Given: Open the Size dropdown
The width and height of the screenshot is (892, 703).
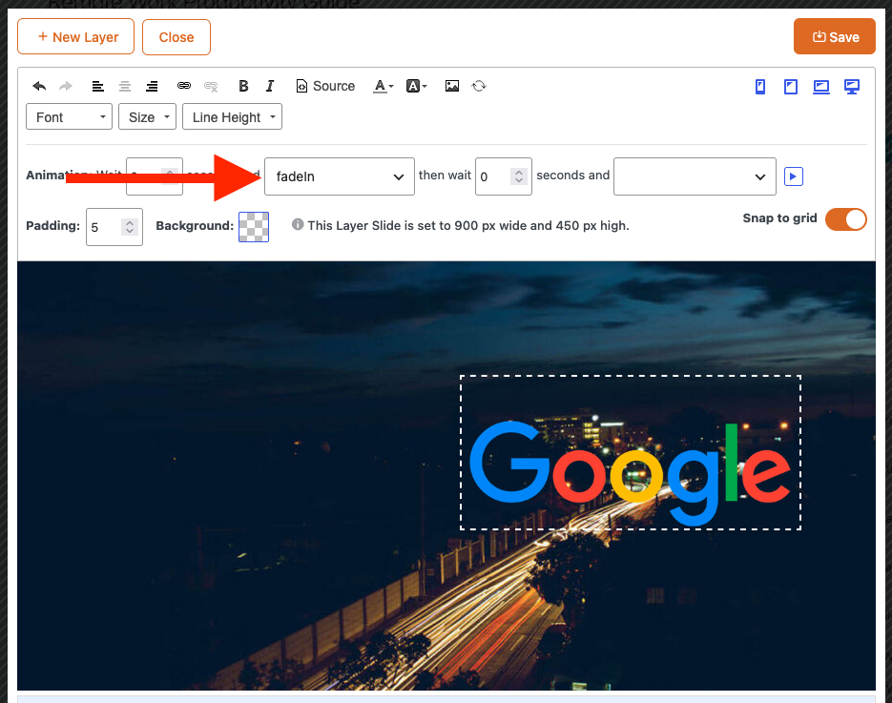Looking at the screenshot, I should point(147,117).
